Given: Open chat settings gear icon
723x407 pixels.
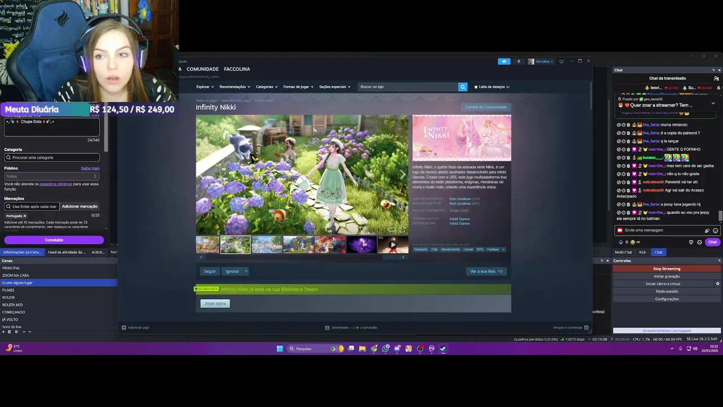Looking at the screenshot, I should [699, 242].
